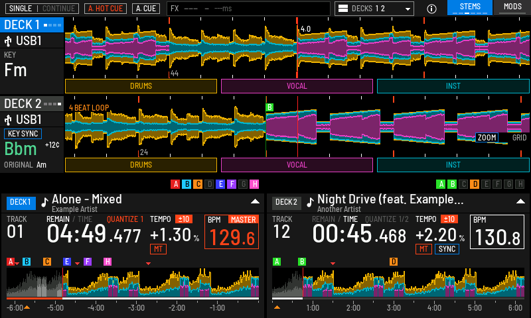The height and width of the screenshot is (318, 531).
Task: Switch play mode to CONTINUE
Action: 58,9
